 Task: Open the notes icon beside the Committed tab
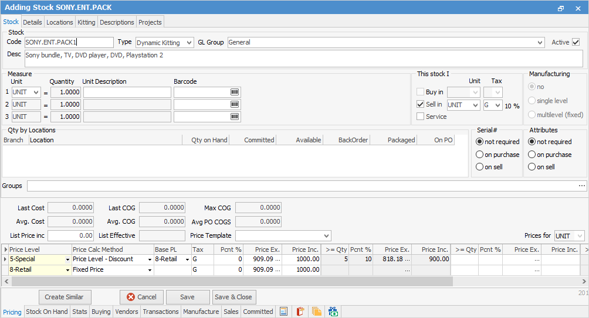point(283,312)
